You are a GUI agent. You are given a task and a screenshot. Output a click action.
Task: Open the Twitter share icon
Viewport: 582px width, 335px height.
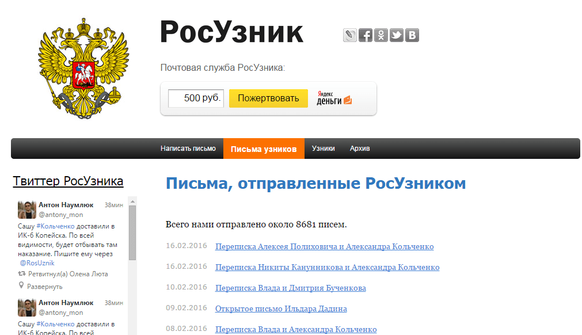tap(396, 35)
